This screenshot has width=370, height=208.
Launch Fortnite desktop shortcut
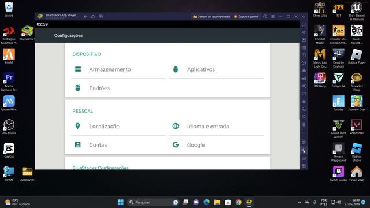click(338, 103)
